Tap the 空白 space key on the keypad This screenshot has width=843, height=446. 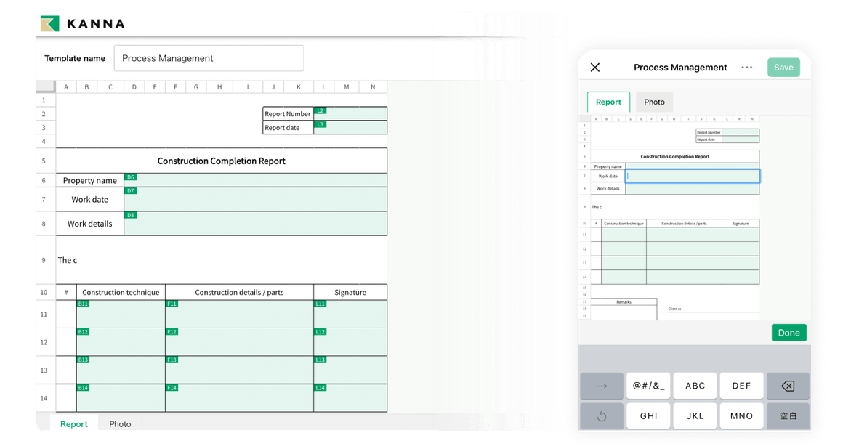point(788,415)
